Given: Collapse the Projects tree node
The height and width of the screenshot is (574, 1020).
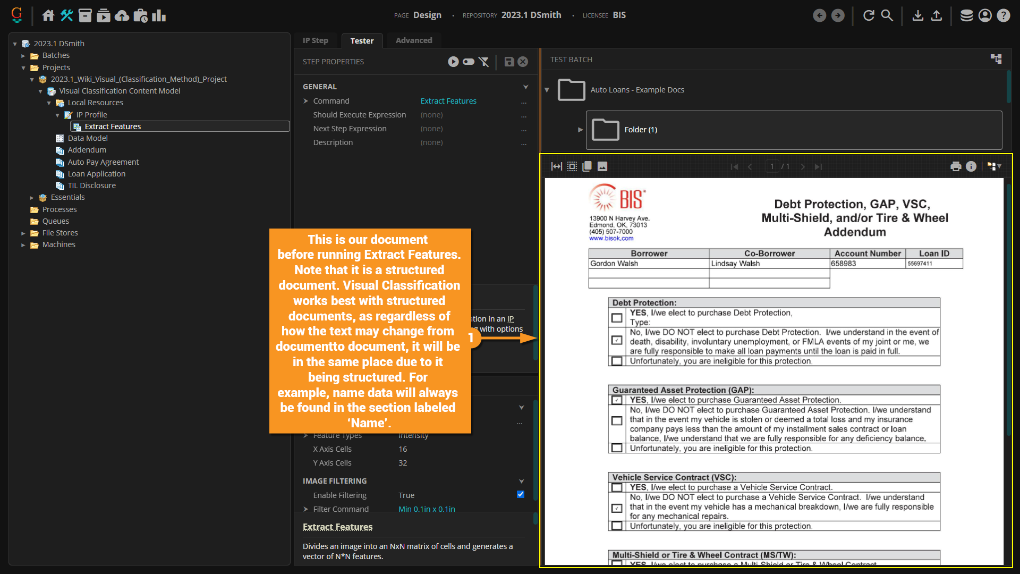Looking at the screenshot, I should click(23, 67).
